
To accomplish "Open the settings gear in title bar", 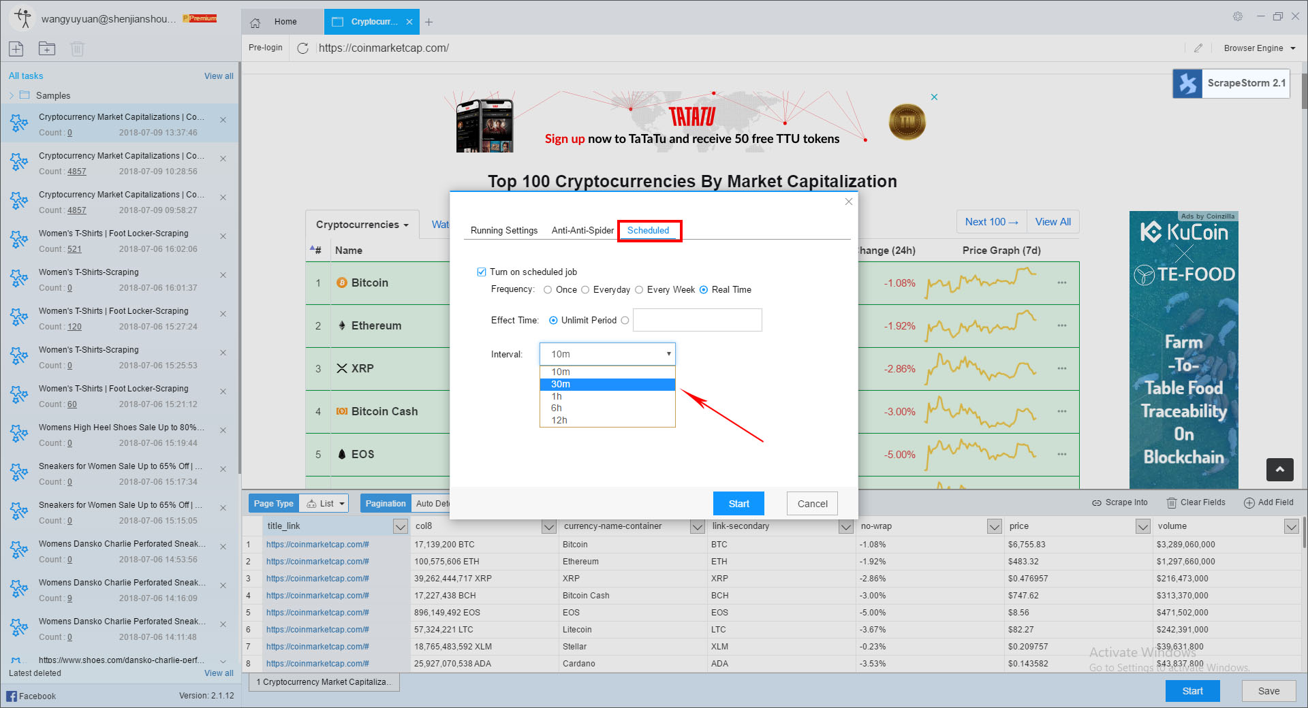I will click(x=1238, y=16).
